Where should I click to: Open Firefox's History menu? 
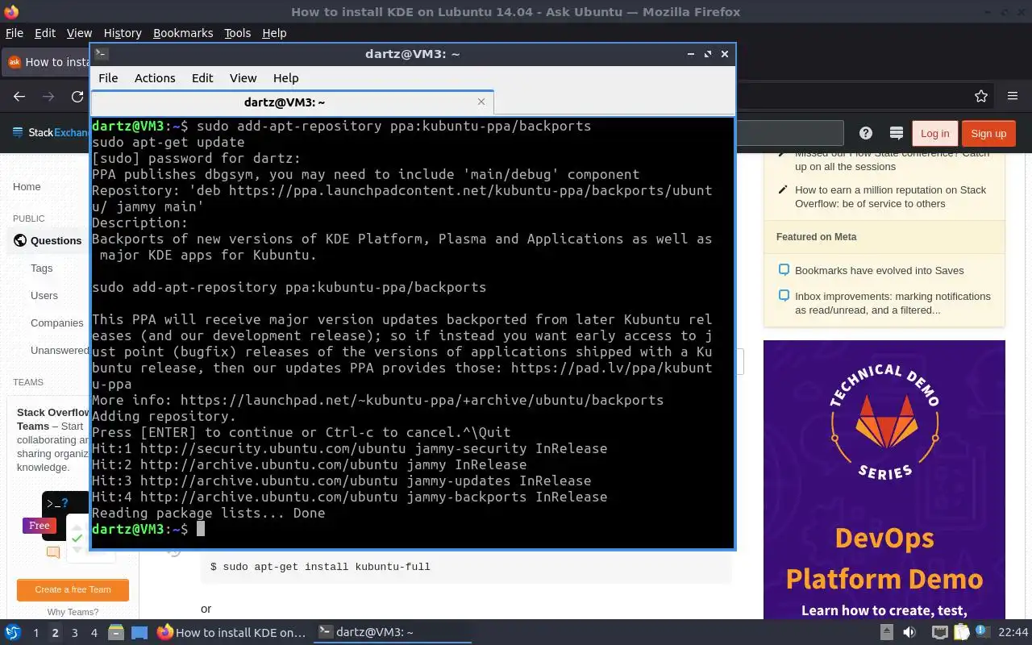pos(123,33)
